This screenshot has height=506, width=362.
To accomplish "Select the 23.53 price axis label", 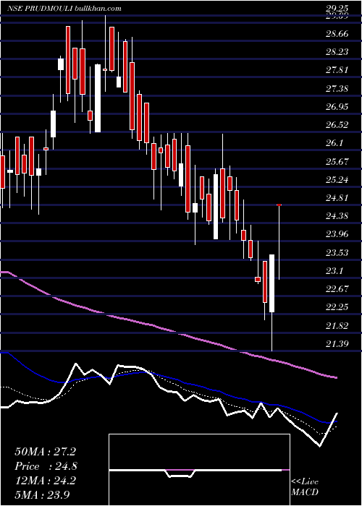I will [337, 252].
